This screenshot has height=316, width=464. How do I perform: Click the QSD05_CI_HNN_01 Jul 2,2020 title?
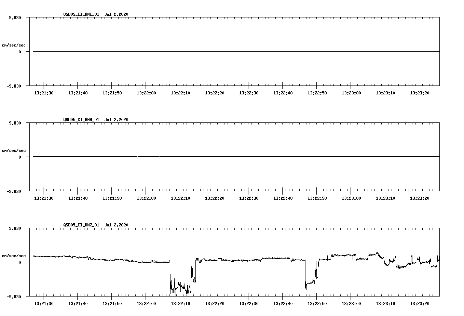[96, 120]
